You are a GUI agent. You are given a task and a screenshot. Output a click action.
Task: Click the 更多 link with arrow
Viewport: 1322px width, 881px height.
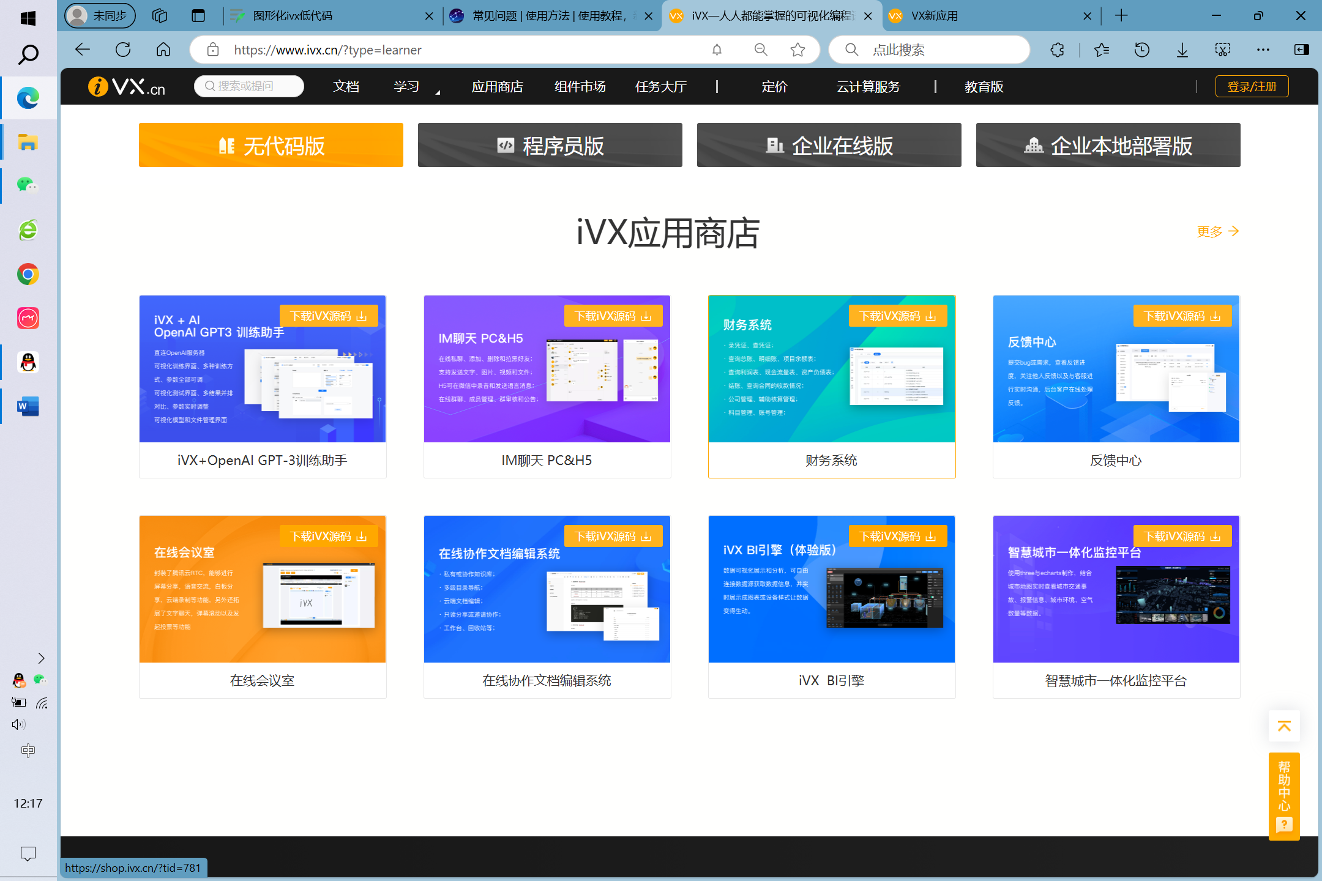click(x=1218, y=231)
